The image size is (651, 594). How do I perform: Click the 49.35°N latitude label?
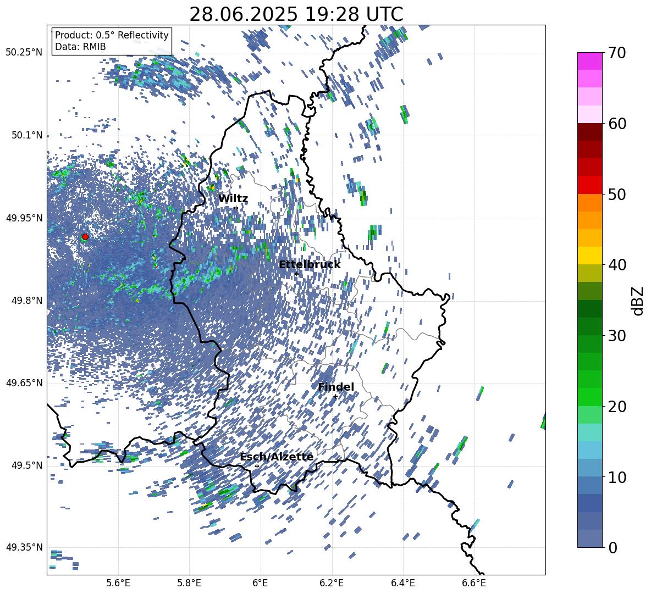tap(24, 547)
